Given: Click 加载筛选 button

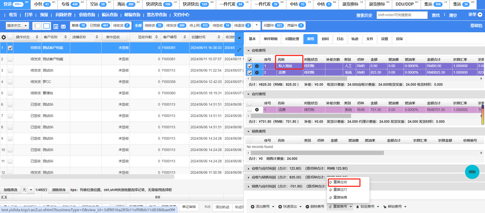Looking at the screenshot, I should pyautogui.click(x=10, y=190).
